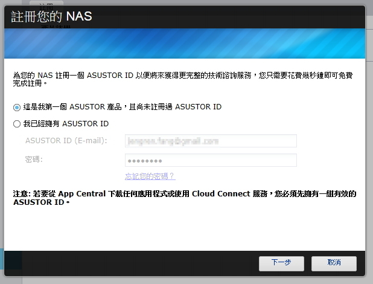Open the 忘記您的密碼？ link
This screenshot has height=284, width=373.
tap(150, 176)
